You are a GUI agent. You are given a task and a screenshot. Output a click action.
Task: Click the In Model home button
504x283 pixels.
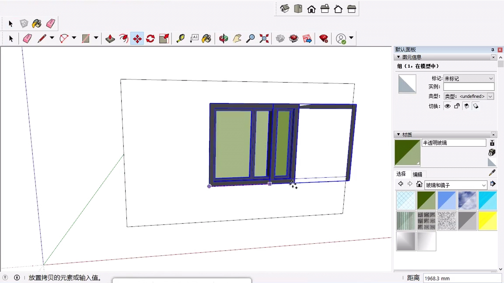420,184
